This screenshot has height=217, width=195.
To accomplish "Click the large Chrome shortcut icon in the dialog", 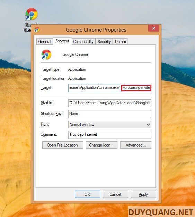I will 46,55.
